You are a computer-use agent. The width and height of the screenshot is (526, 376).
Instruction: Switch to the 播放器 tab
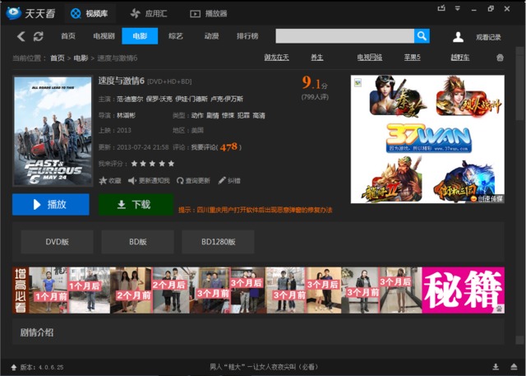[208, 13]
